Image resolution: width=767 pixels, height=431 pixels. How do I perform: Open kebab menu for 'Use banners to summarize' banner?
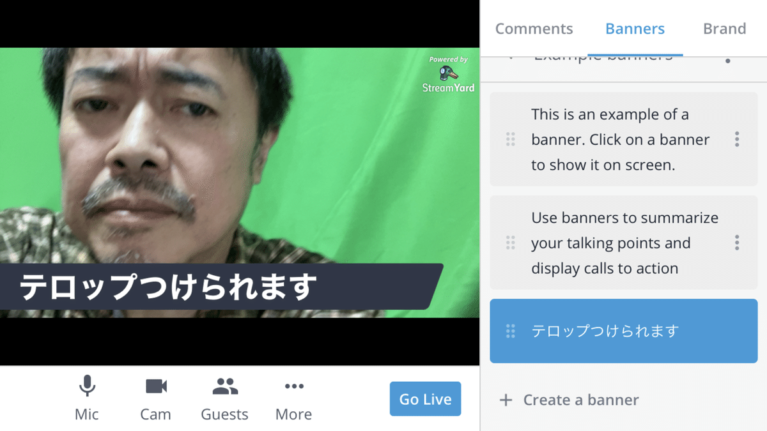tap(737, 243)
